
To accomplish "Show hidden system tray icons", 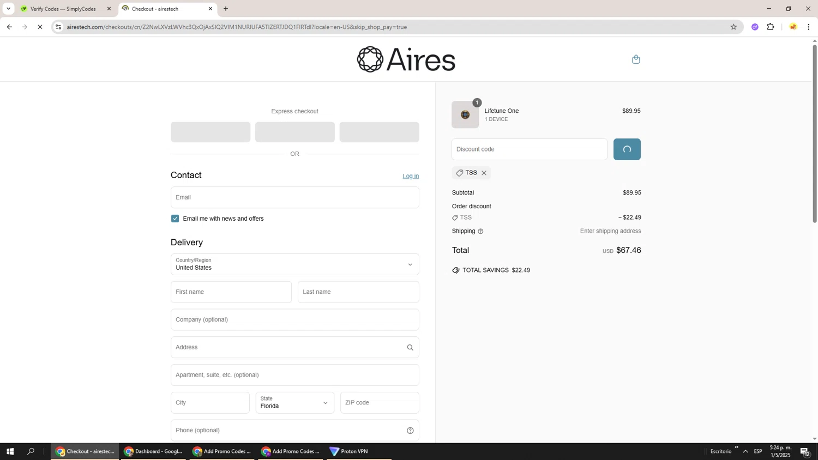I will click(745, 451).
